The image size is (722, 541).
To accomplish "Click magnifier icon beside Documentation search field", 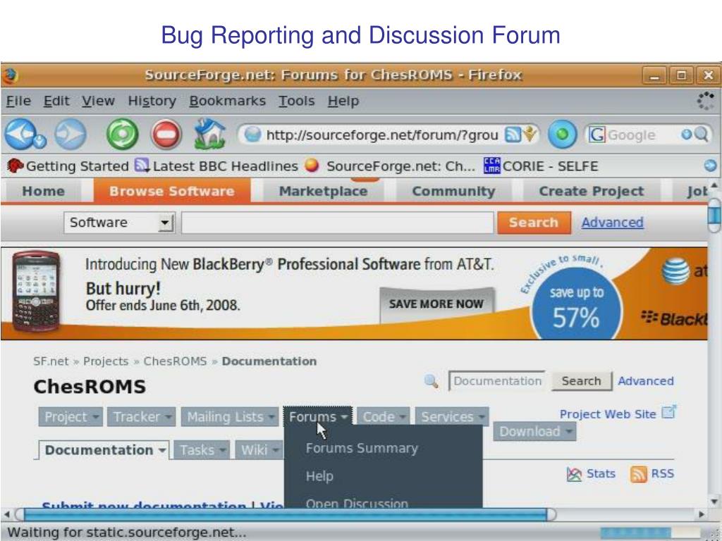I will point(431,381).
